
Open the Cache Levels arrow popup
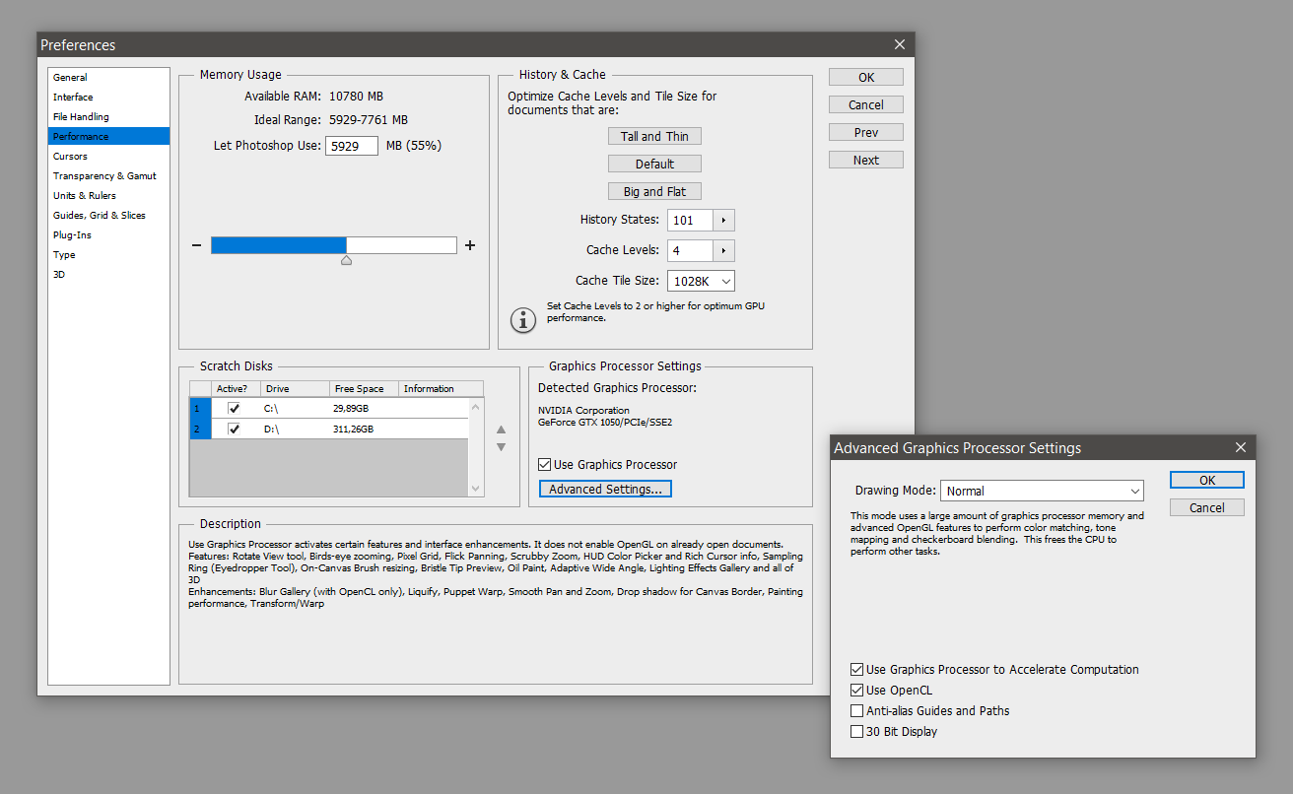(x=724, y=251)
